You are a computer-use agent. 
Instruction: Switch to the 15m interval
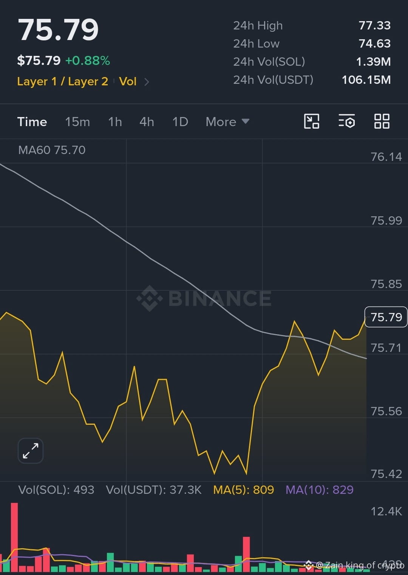(77, 122)
